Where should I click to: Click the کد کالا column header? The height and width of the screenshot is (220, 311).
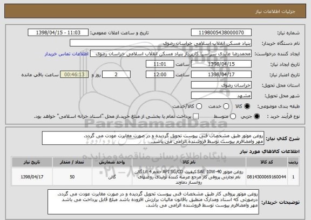pos(267,162)
